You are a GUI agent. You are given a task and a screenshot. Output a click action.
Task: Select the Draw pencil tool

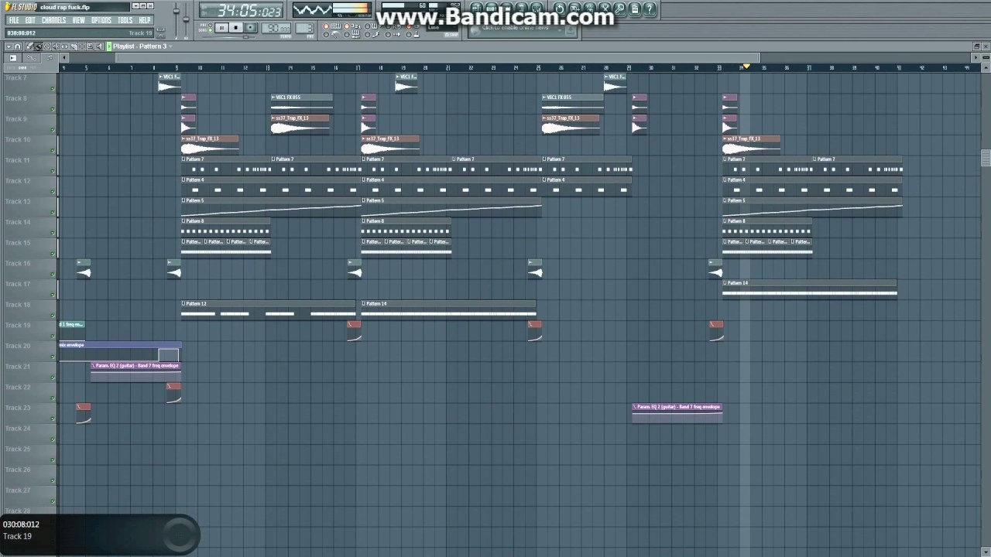(x=29, y=46)
